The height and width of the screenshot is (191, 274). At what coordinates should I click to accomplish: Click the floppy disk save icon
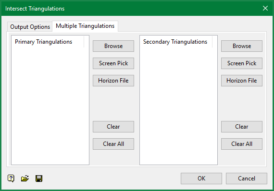pyautogui.click(x=39, y=179)
